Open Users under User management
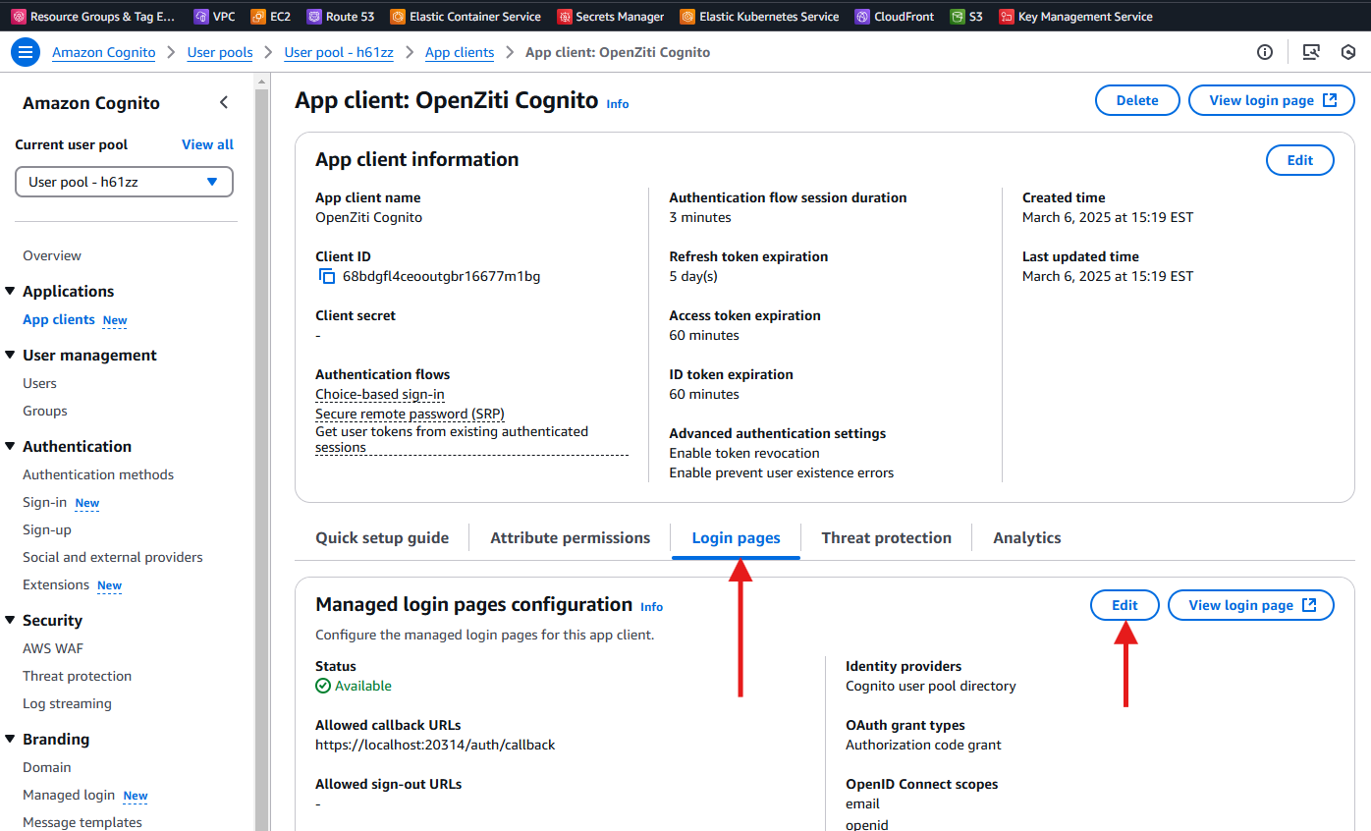 tap(40, 384)
